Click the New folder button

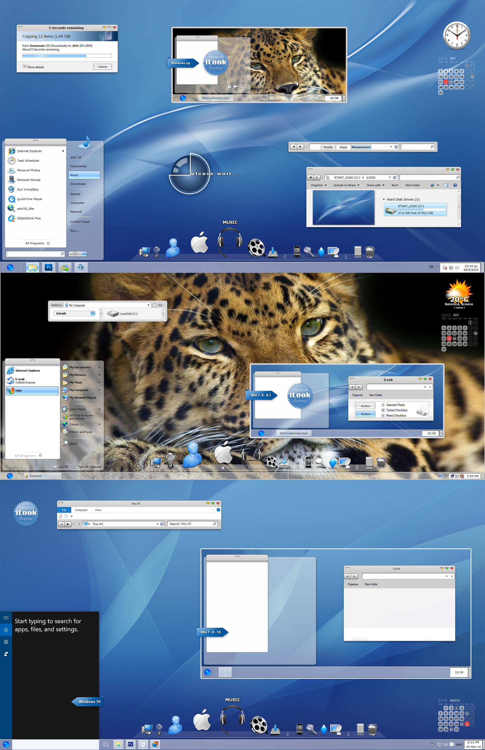[x=413, y=185]
